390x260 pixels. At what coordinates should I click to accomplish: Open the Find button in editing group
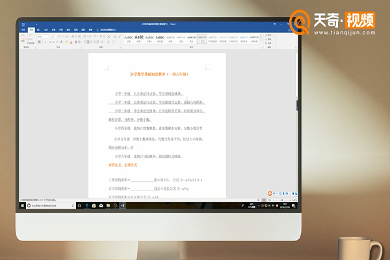click(269, 35)
